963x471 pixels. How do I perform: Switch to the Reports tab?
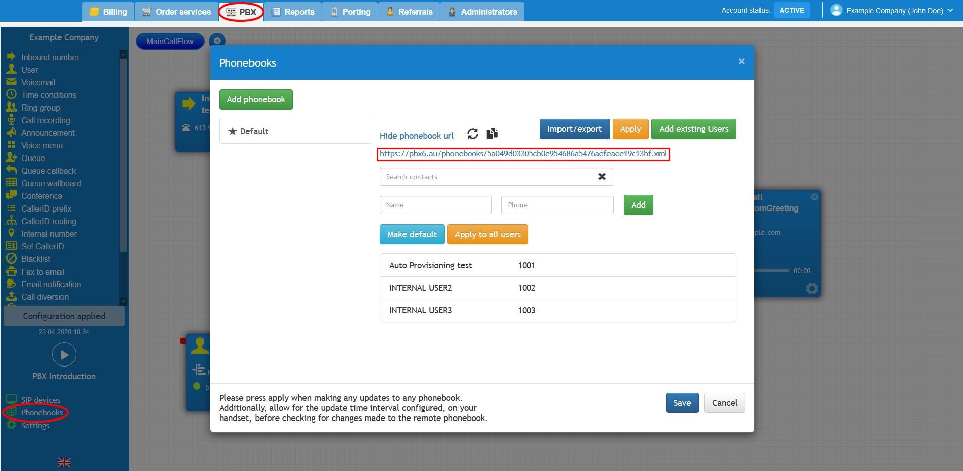pyautogui.click(x=293, y=12)
